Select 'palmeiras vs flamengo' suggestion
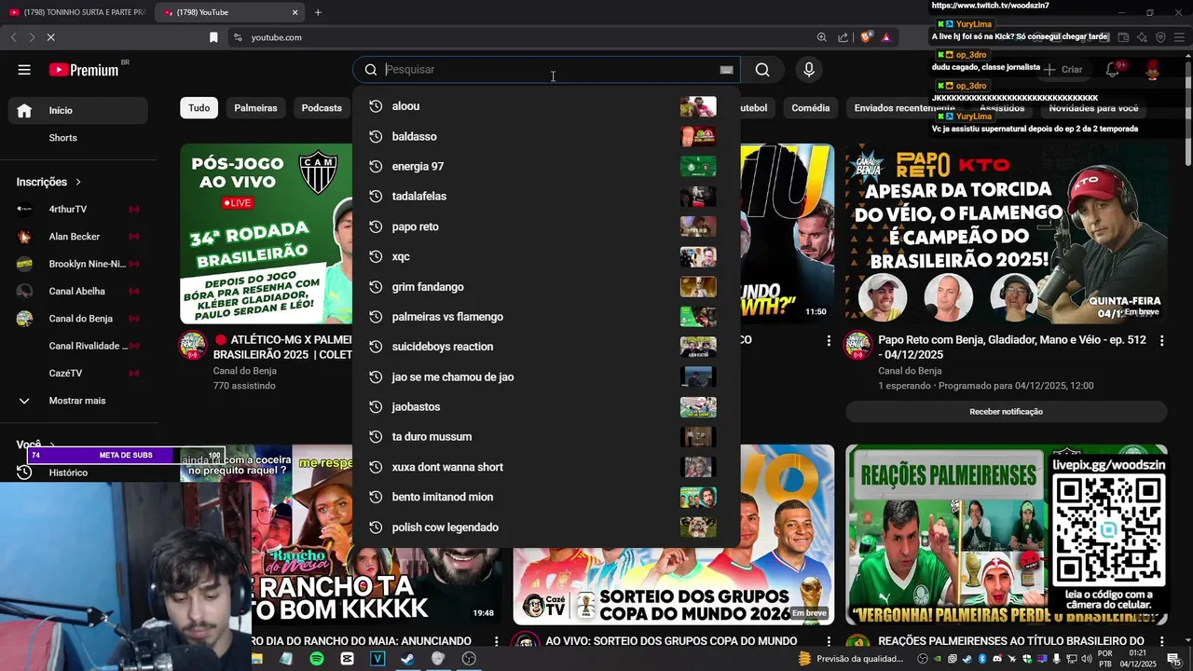 [x=546, y=317]
